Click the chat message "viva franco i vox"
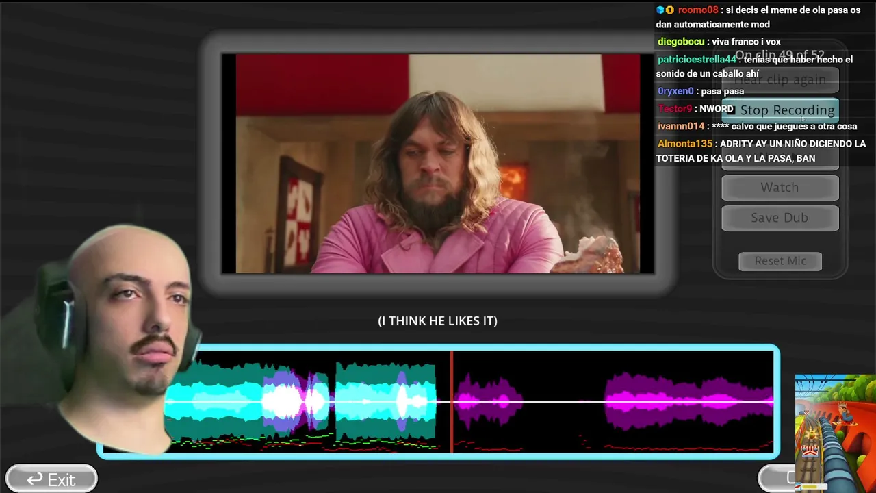 coord(746,42)
